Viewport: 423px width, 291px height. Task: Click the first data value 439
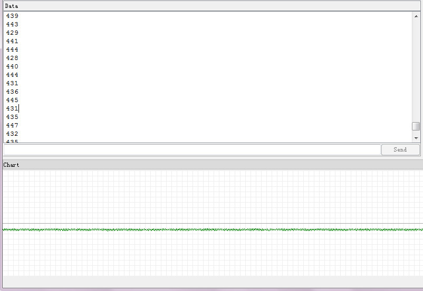[x=12, y=16]
